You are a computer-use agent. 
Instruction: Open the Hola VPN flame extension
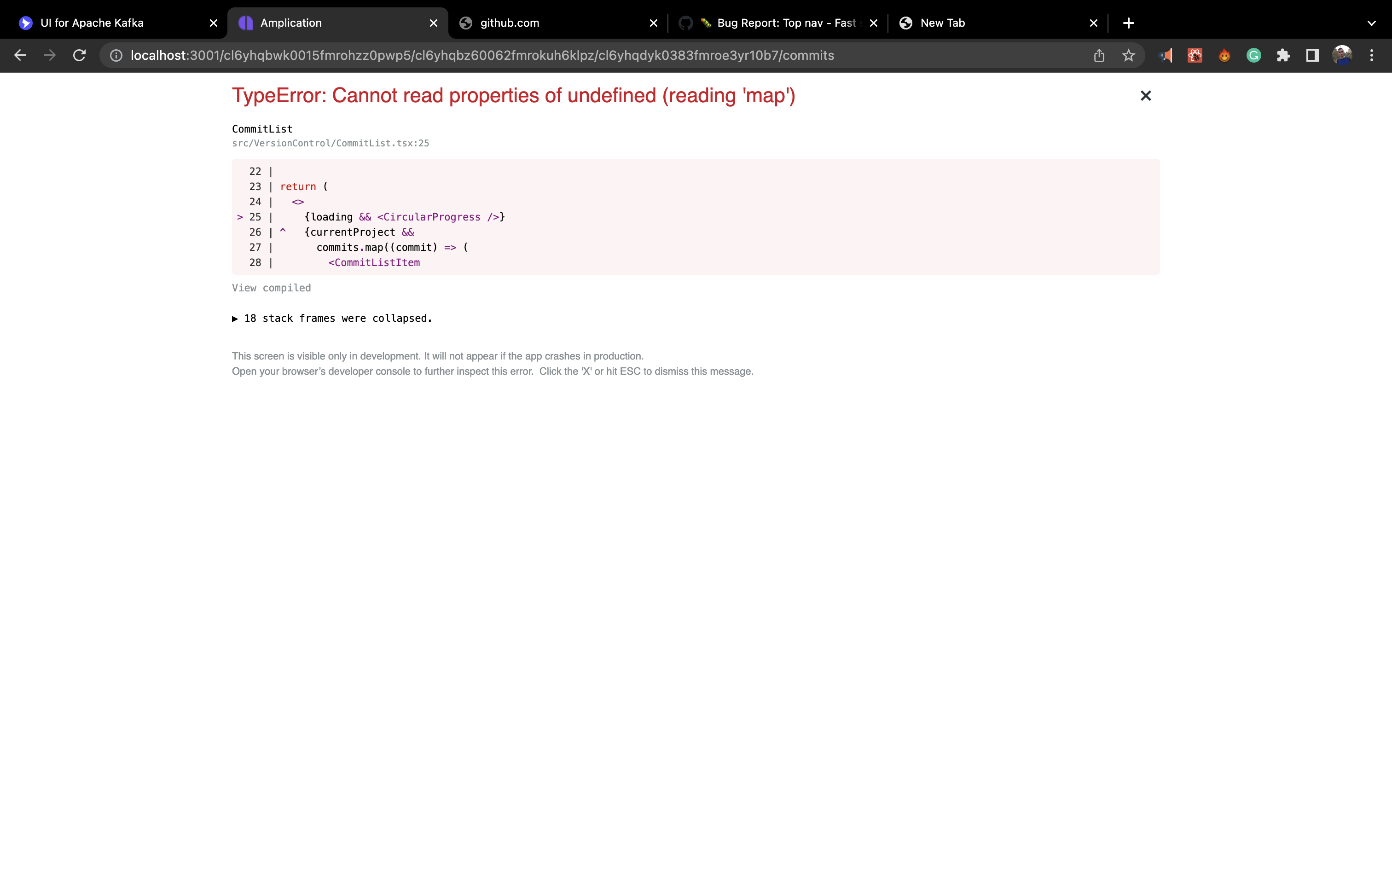(x=1224, y=55)
